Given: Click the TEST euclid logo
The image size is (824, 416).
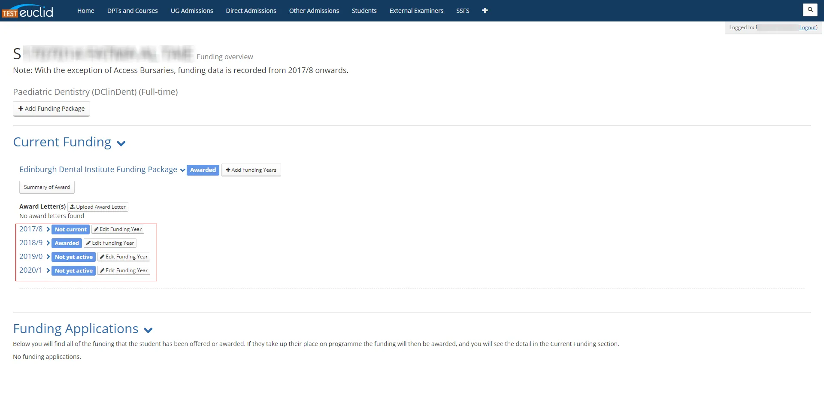Looking at the screenshot, I should [x=28, y=11].
